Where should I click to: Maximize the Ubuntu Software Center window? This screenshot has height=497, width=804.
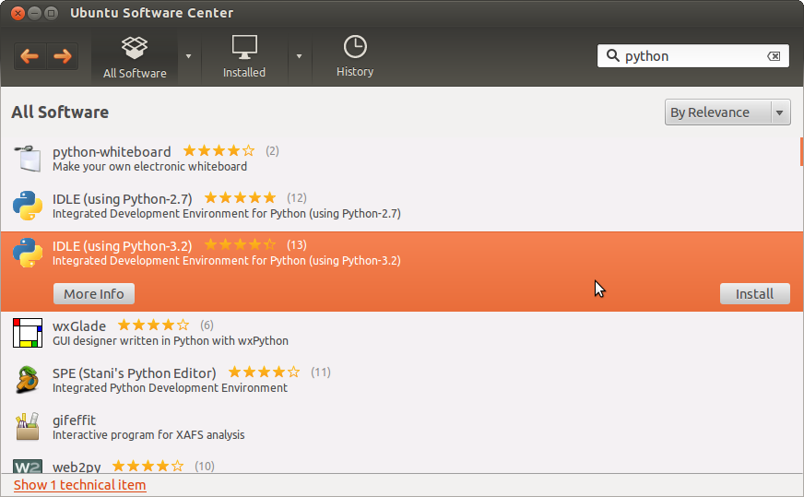click(51, 13)
